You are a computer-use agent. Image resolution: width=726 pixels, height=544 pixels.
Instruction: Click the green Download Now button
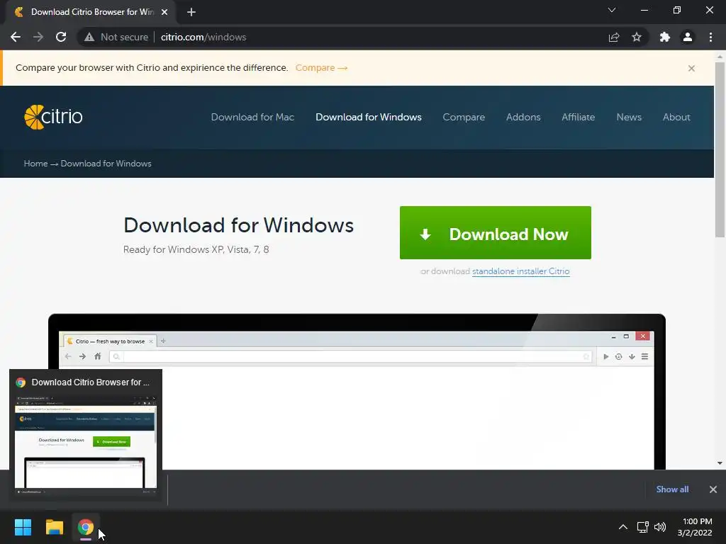click(496, 232)
